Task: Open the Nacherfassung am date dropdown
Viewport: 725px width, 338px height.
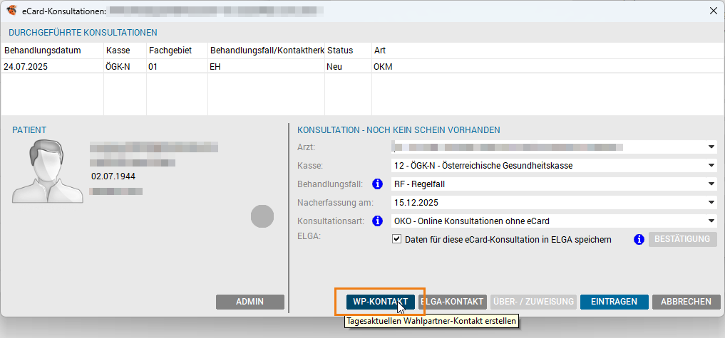Action: tap(711, 203)
